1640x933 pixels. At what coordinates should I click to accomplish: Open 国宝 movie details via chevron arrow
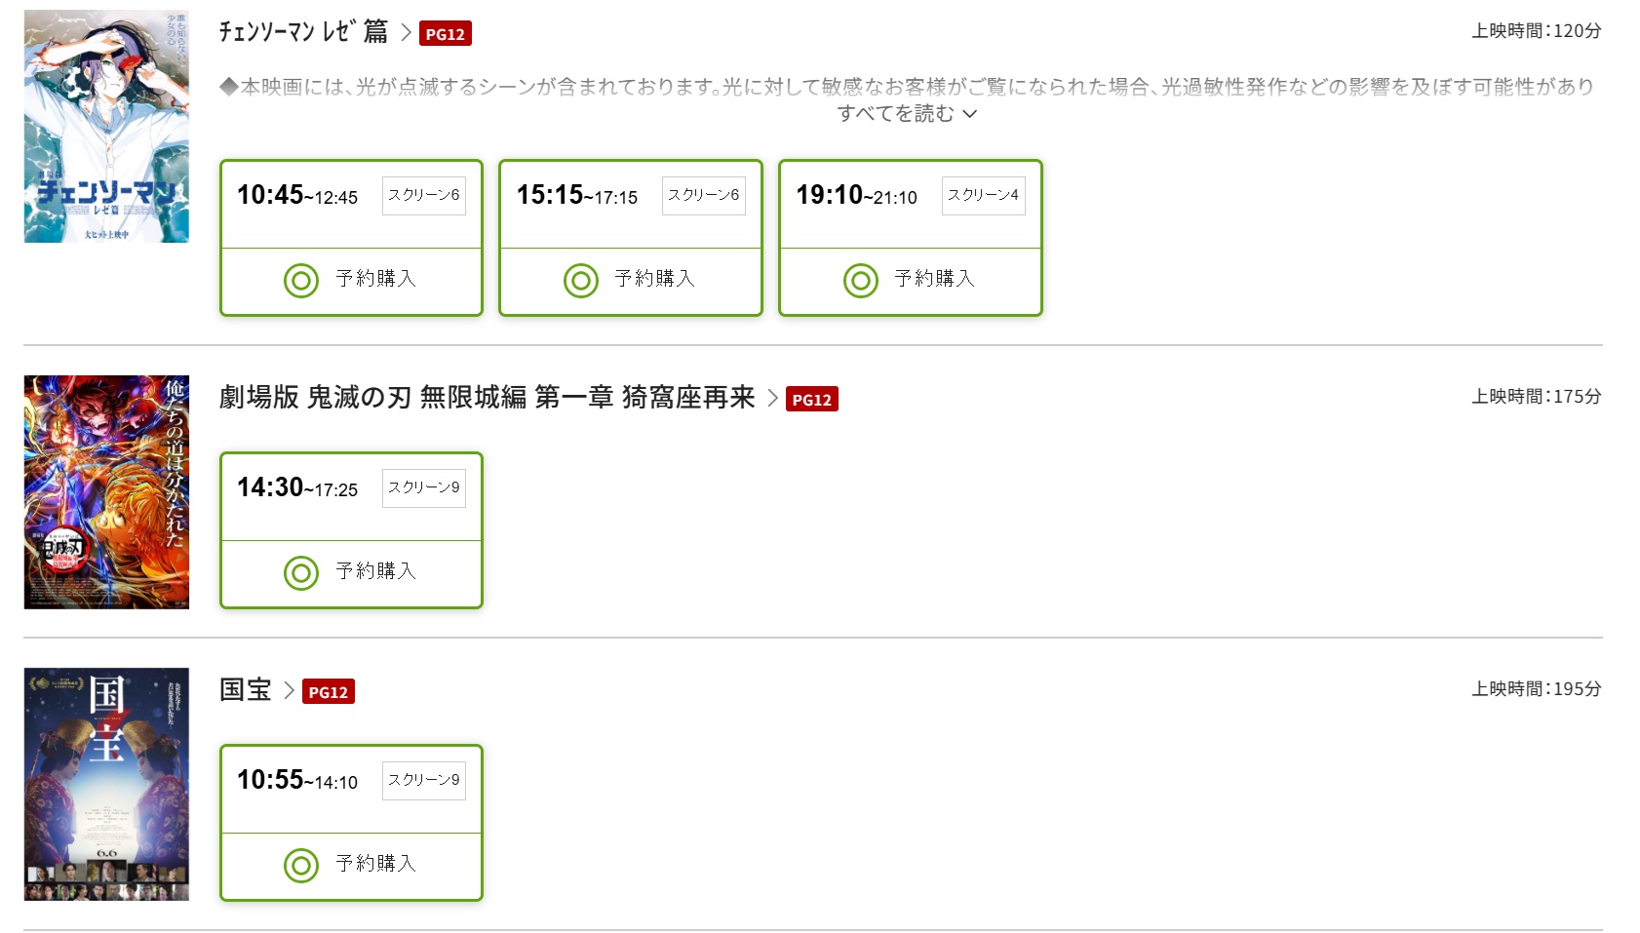(289, 691)
